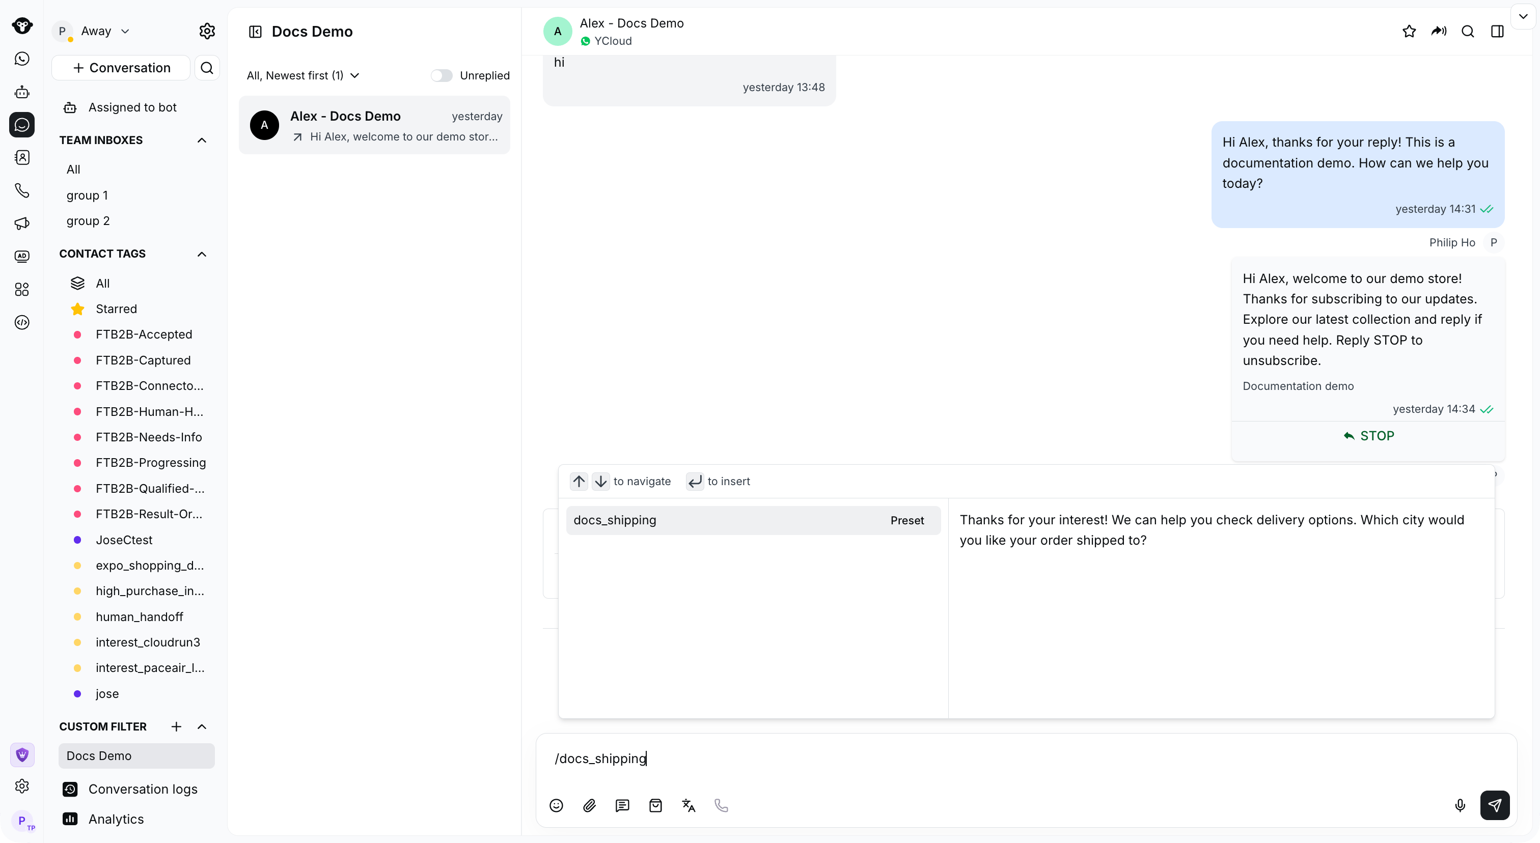This screenshot has width=1540, height=843.
Task: Open Assigned to bot inbox
Action: (x=133, y=107)
